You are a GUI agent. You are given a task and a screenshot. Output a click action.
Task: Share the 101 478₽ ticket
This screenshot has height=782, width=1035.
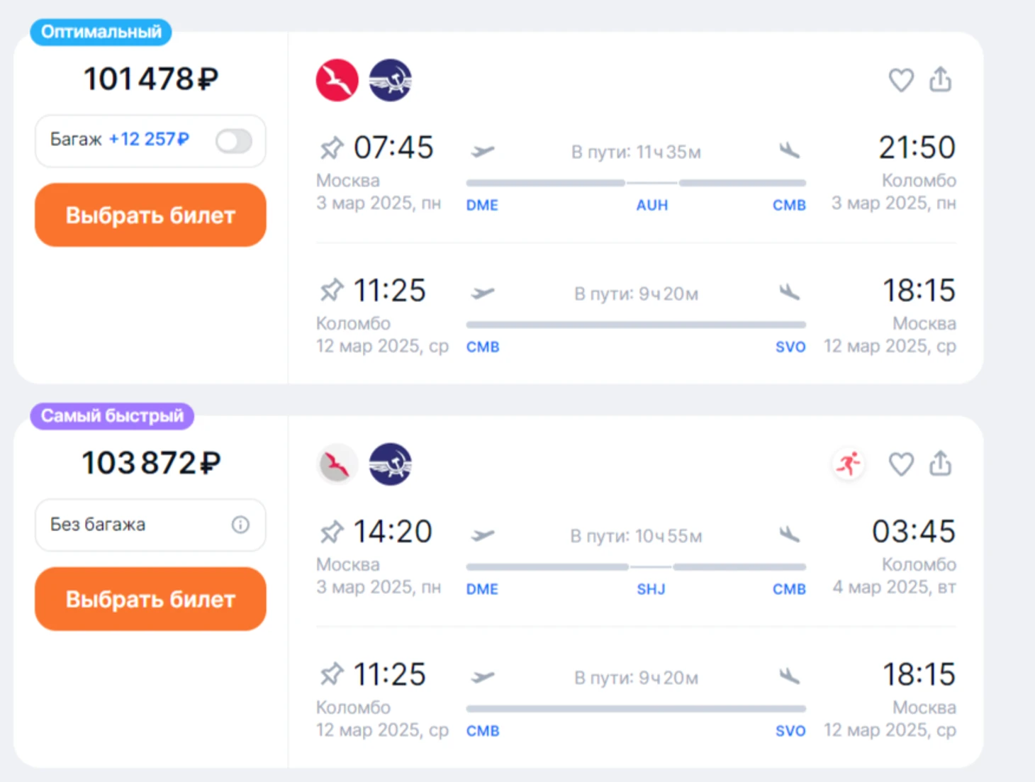pyautogui.click(x=941, y=79)
